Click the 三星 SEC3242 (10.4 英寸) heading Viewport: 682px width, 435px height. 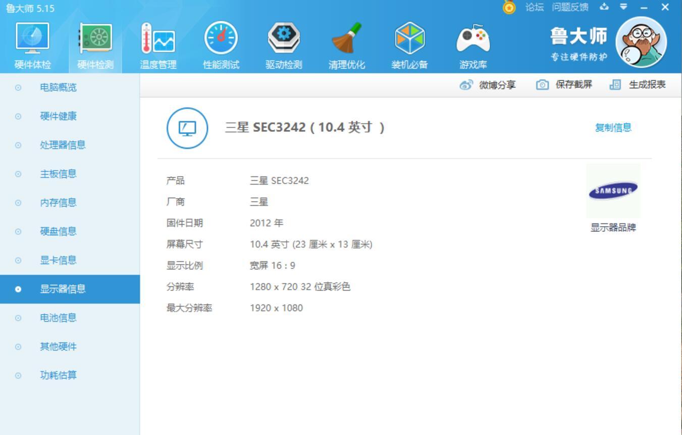point(305,127)
